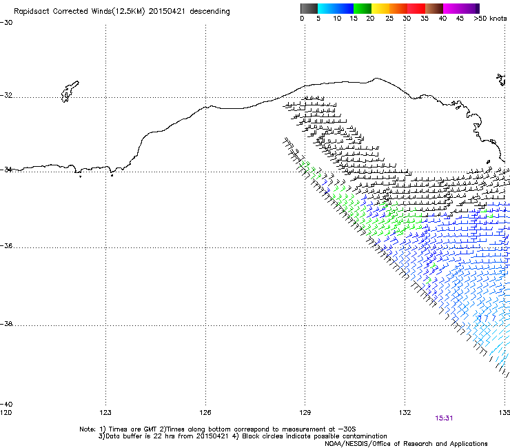This screenshot has height=448, width=510.
Task: Click the orange 25-30 knots legend color
Action: 398,8
